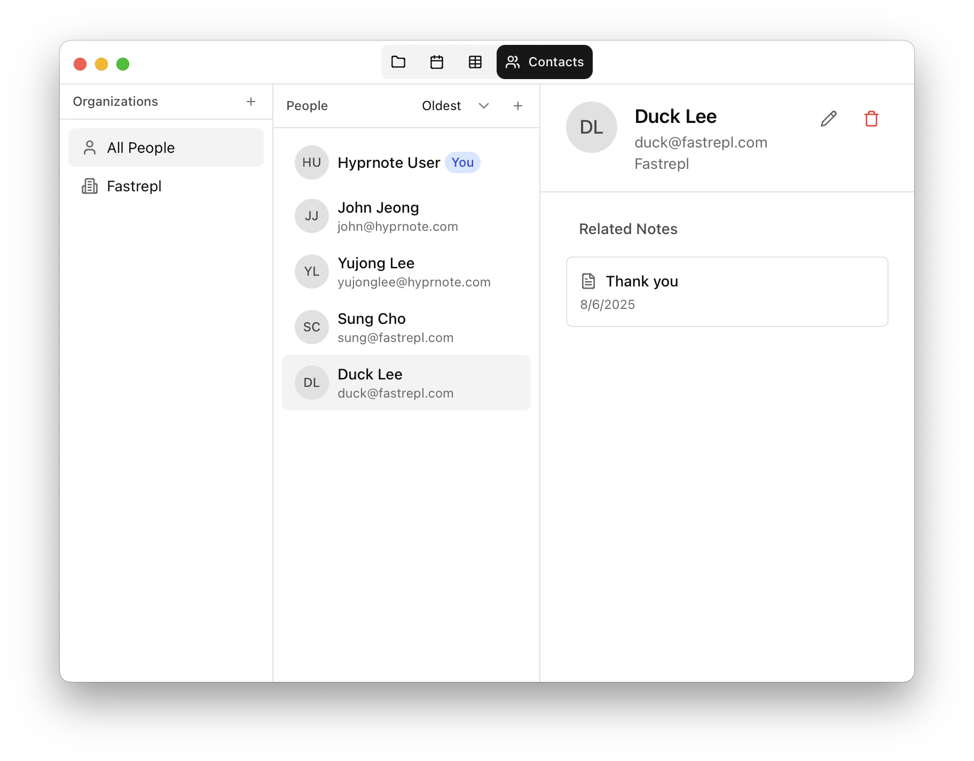Image resolution: width=974 pixels, height=761 pixels.
Task: Select Duck Lee's DL avatar in the list
Action: [x=311, y=382]
